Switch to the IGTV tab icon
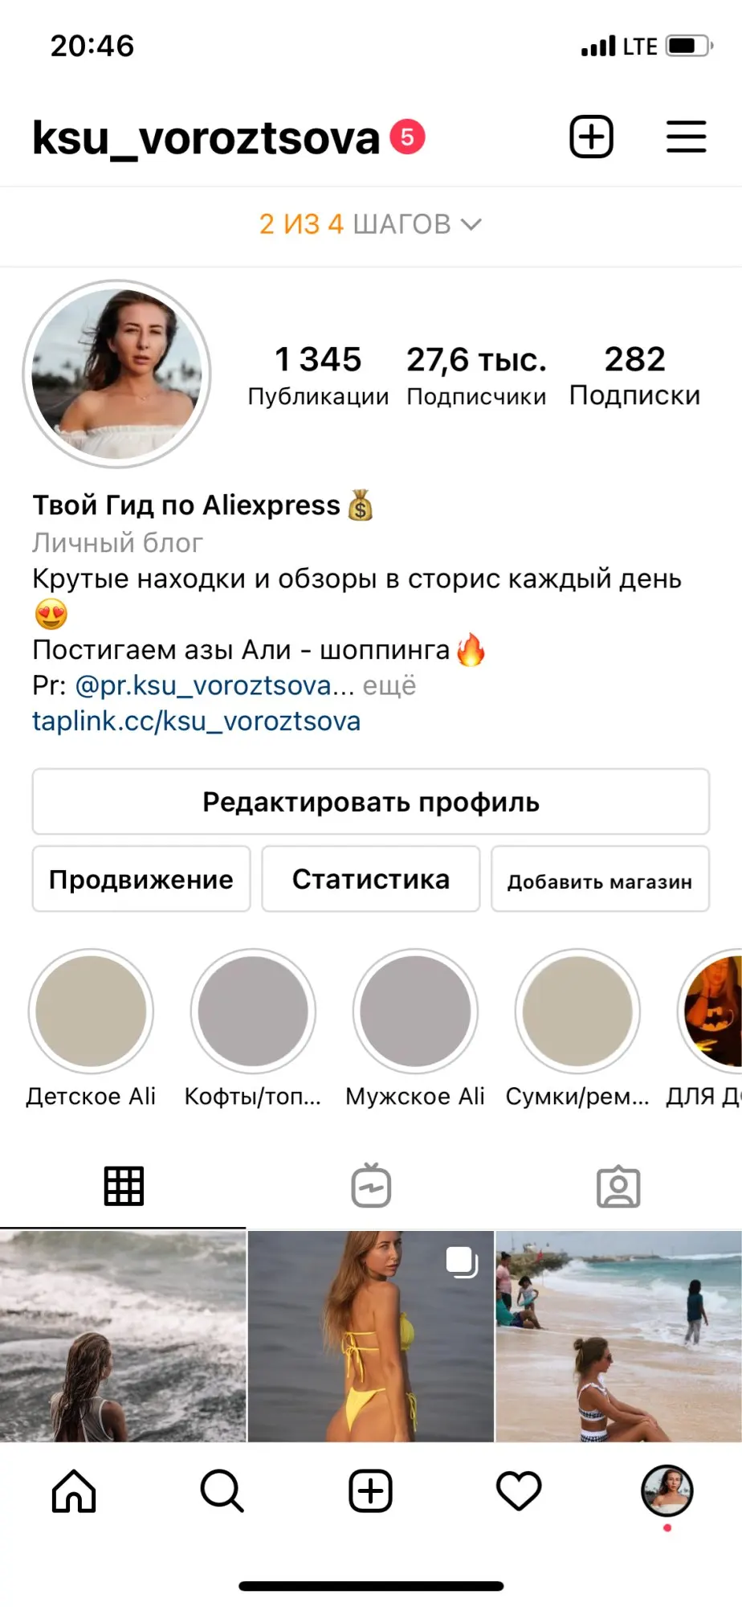 [x=371, y=1185]
